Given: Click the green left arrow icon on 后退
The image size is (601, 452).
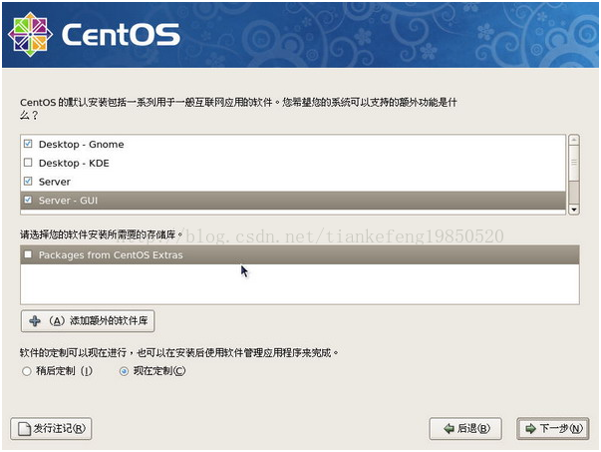Looking at the screenshot, I should [449, 429].
